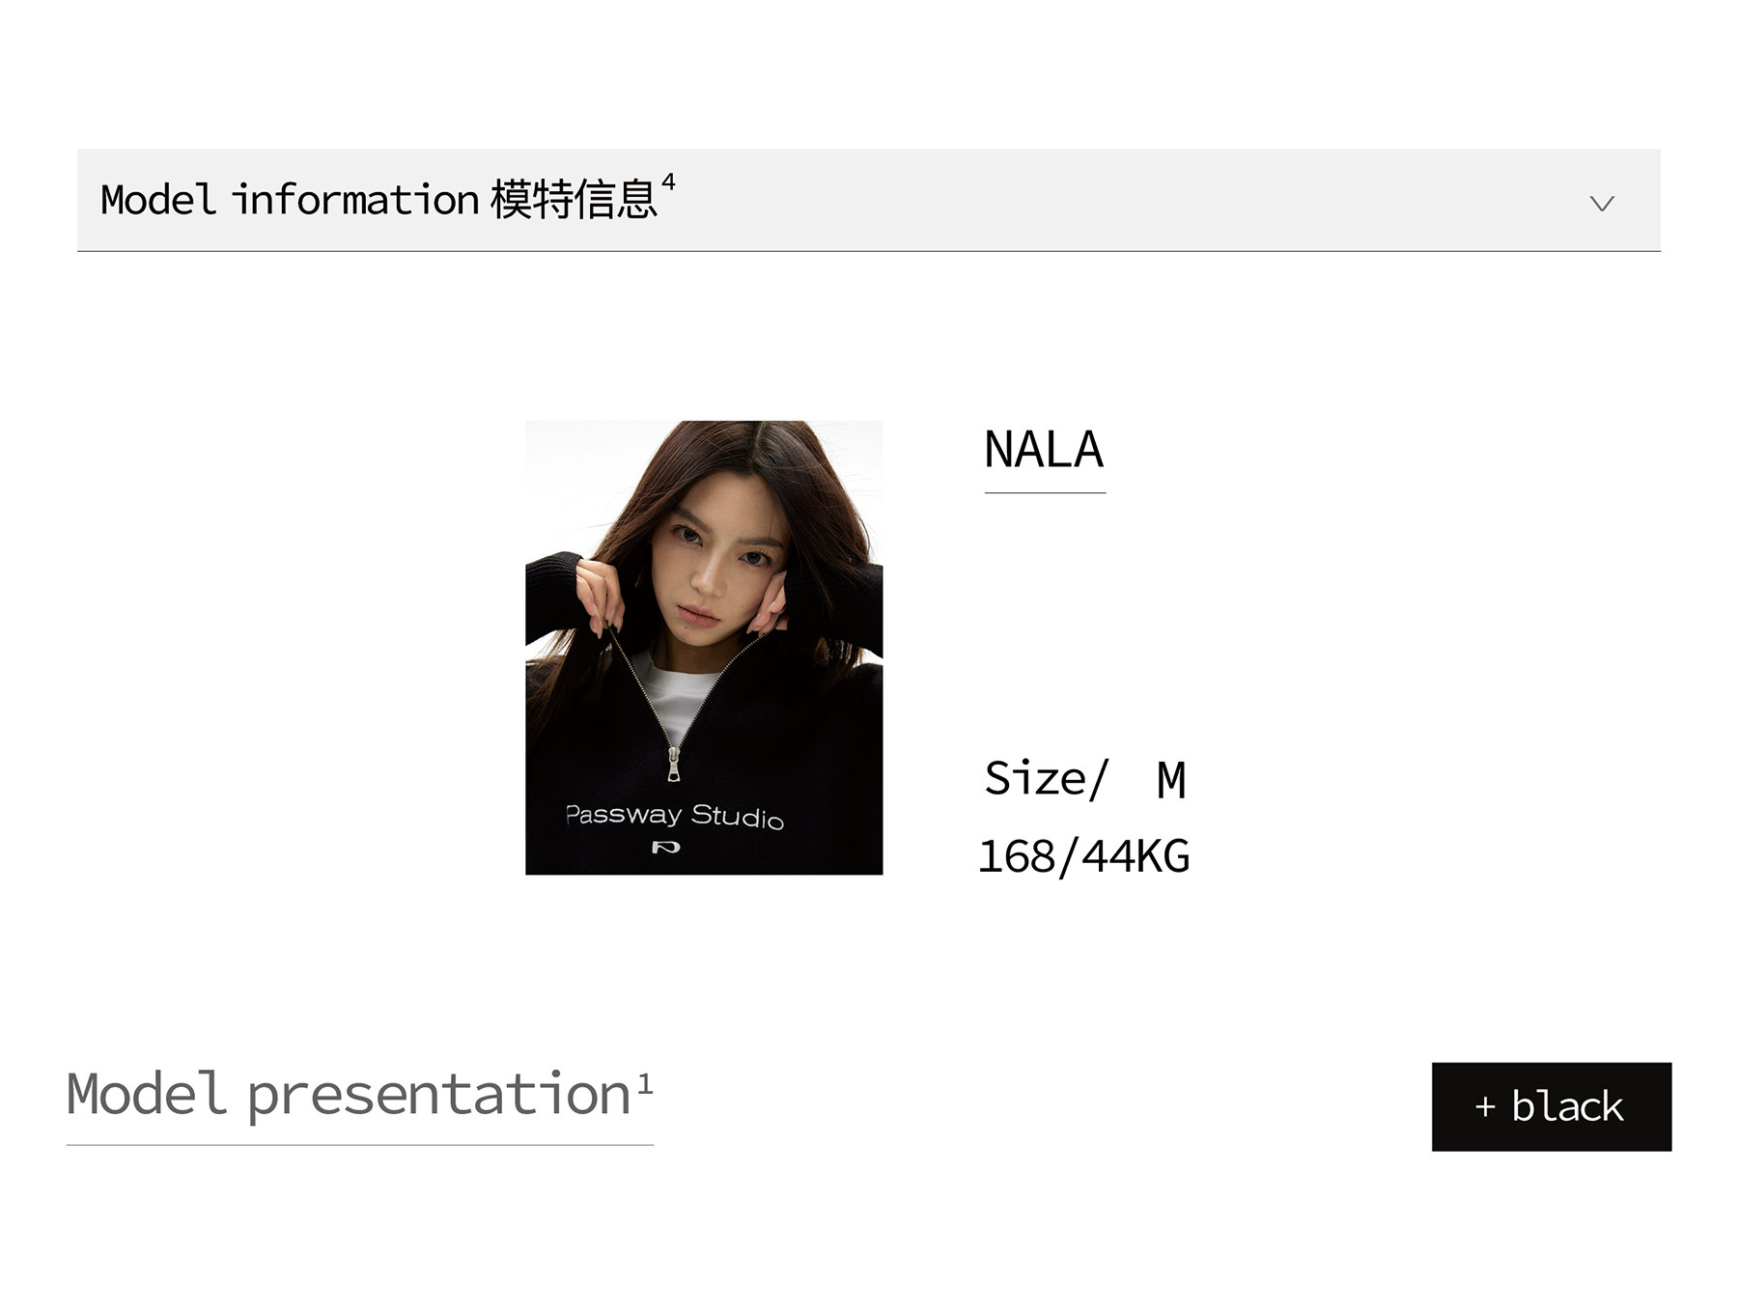The width and height of the screenshot is (1738, 1311).
Task: Click the NALA model name
Action: (x=1044, y=450)
